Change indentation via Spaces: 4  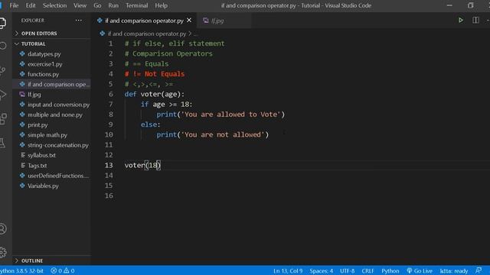click(322, 270)
